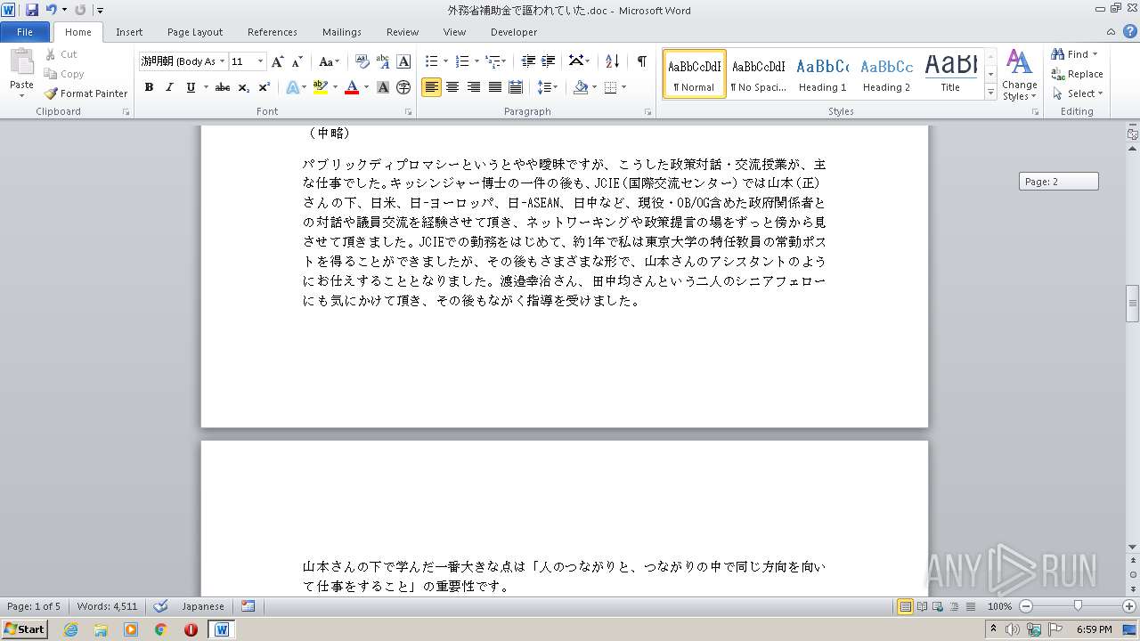Adjust the zoom slider
The image size is (1140, 641).
pyautogui.click(x=1078, y=606)
